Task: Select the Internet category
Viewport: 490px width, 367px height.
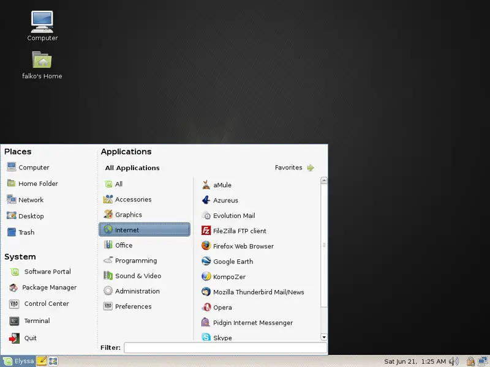Action: [145, 230]
